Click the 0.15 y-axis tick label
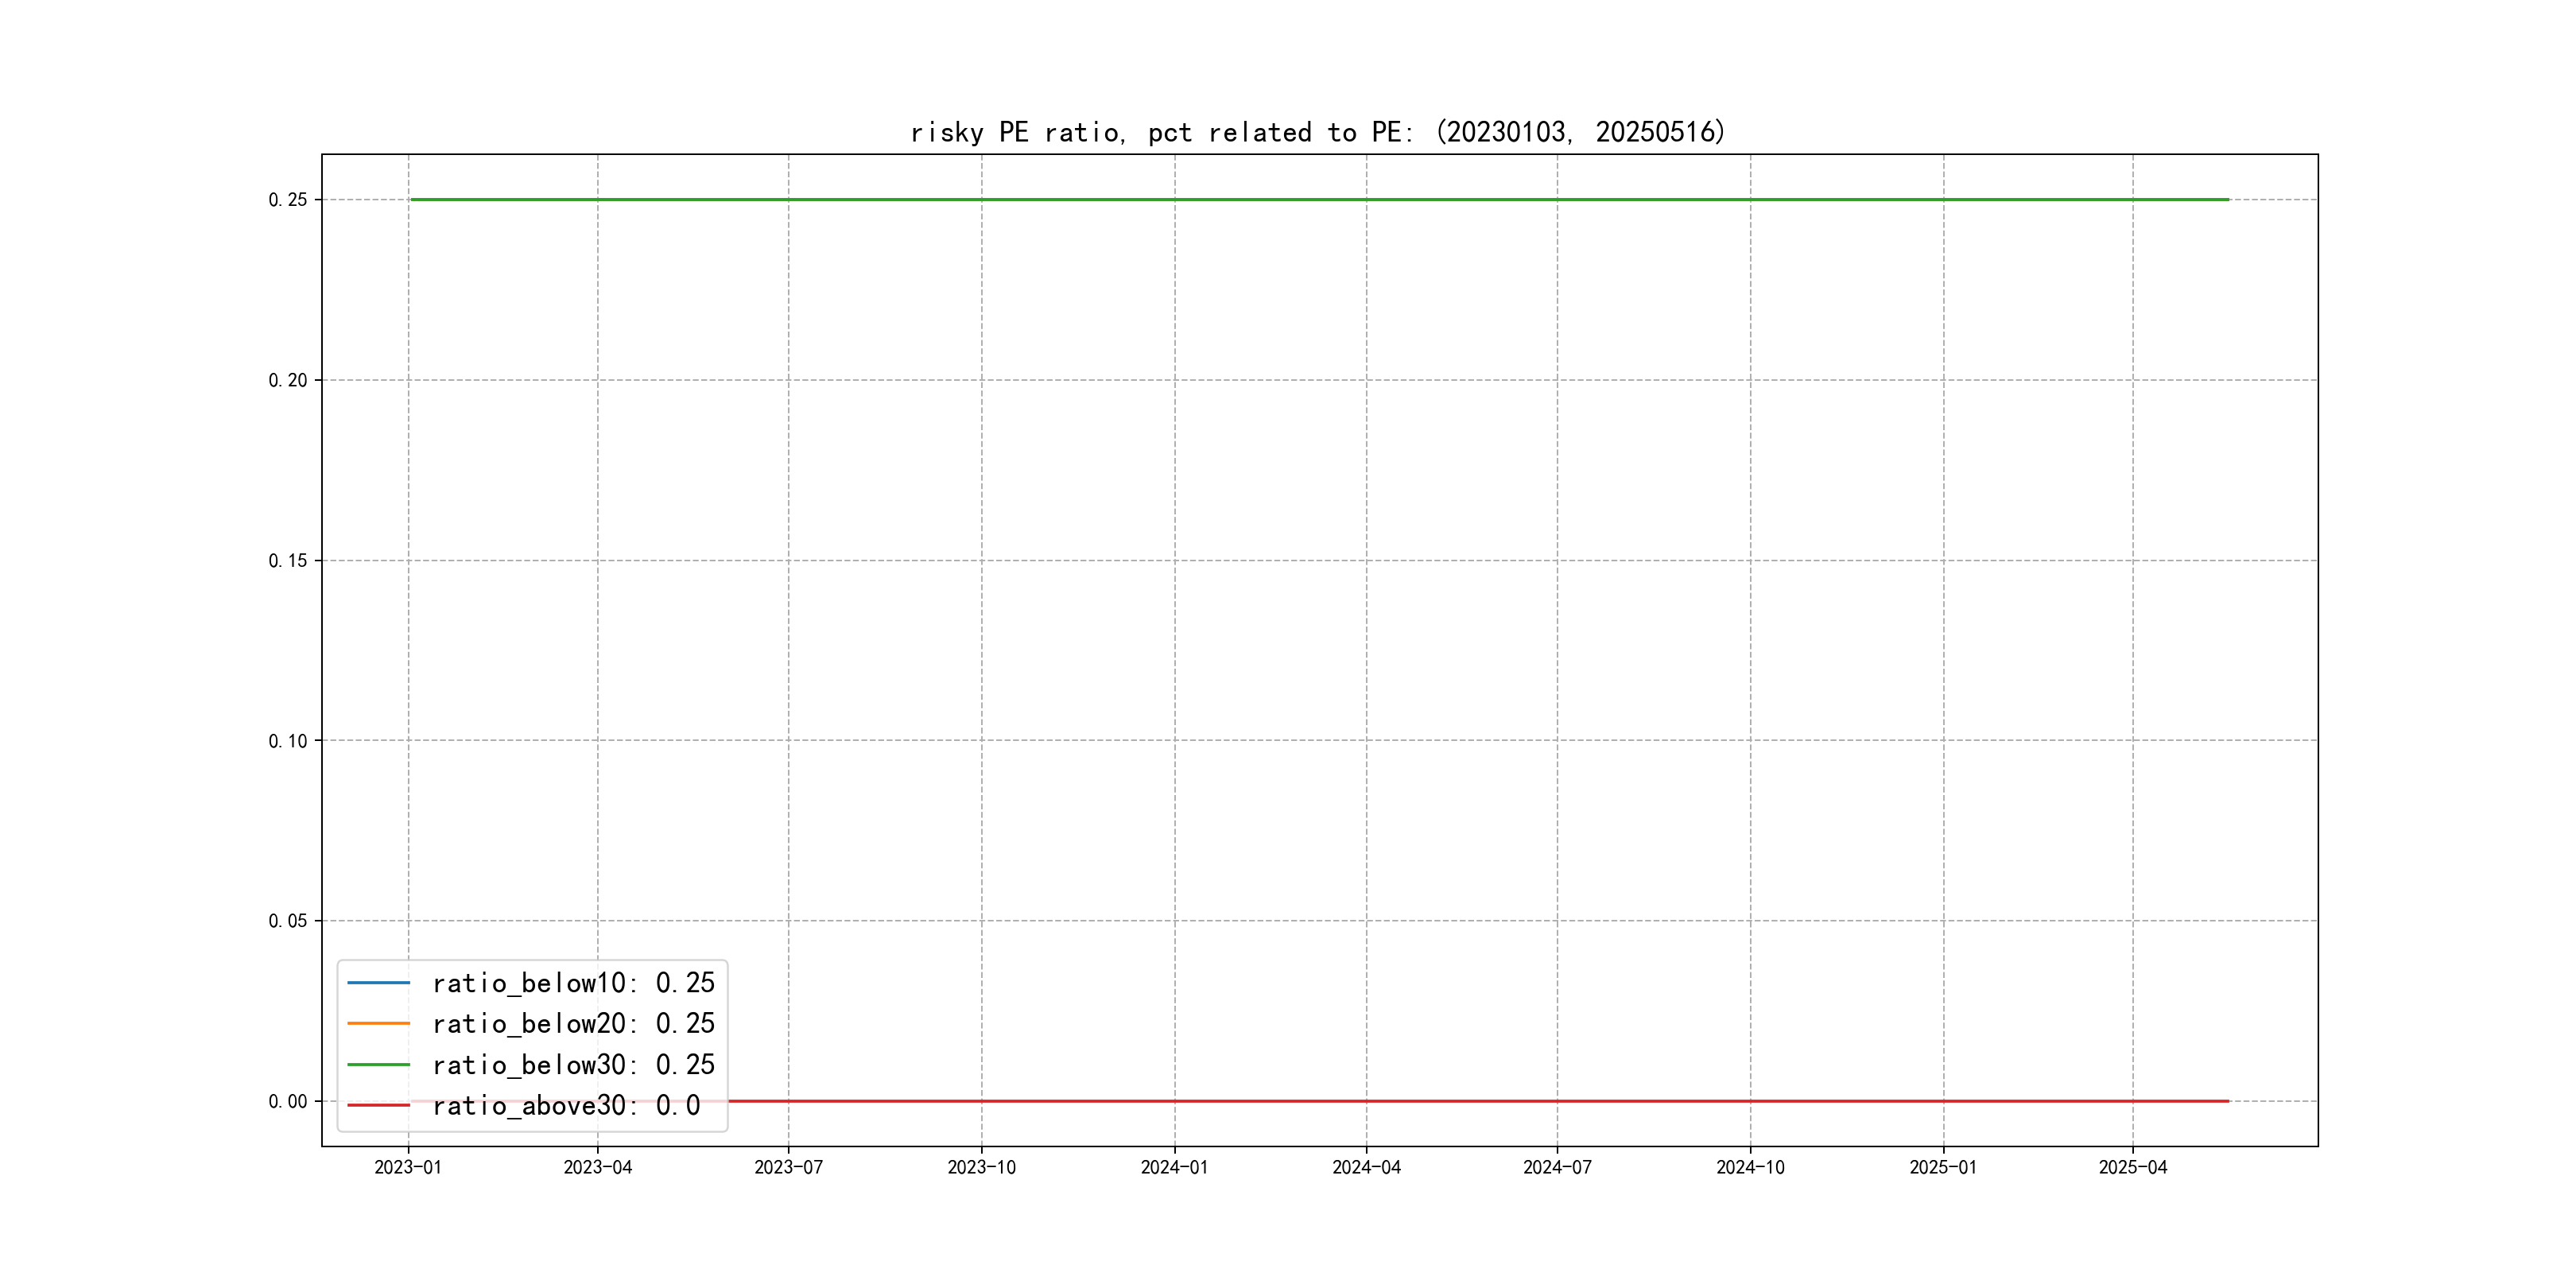This screenshot has height=1288, width=2576. click(x=288, y=561)
